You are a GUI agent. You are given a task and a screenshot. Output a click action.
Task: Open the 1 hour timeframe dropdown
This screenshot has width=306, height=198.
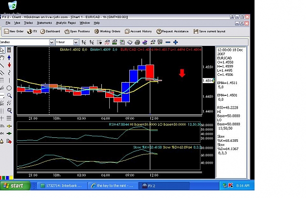pyautogui.click(x=76, y=42)
